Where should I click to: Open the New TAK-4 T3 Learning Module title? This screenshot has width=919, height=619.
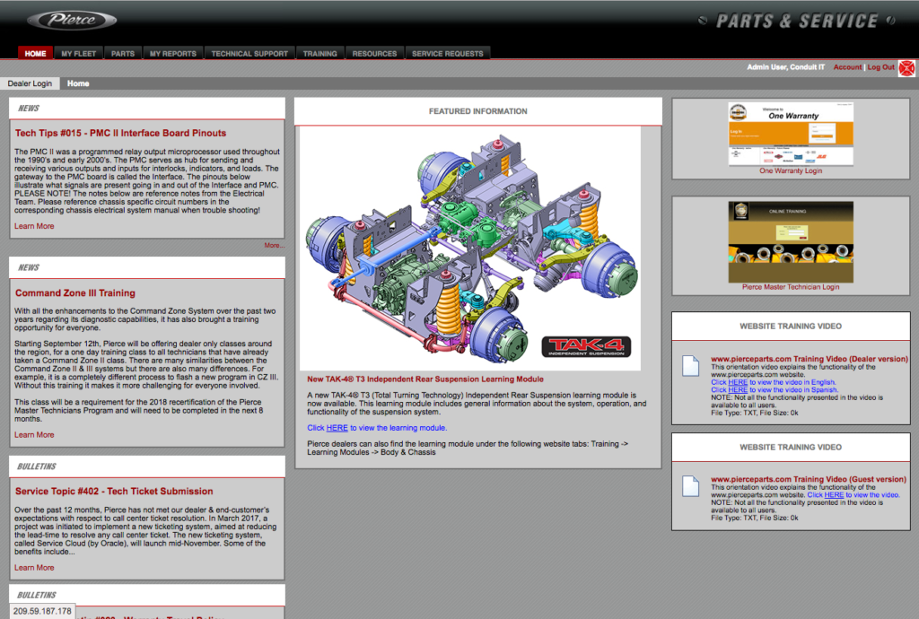425,379
